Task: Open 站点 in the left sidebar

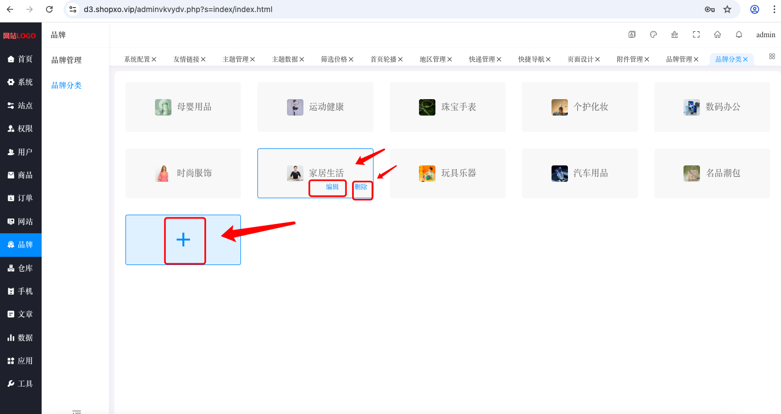Action: pos(21,106)
